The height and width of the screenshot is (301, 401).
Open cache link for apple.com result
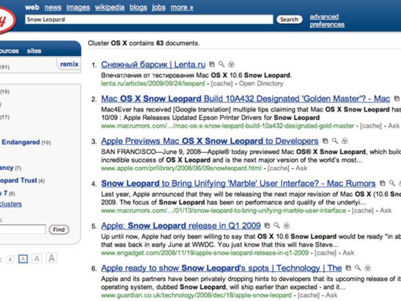point(279,168)
